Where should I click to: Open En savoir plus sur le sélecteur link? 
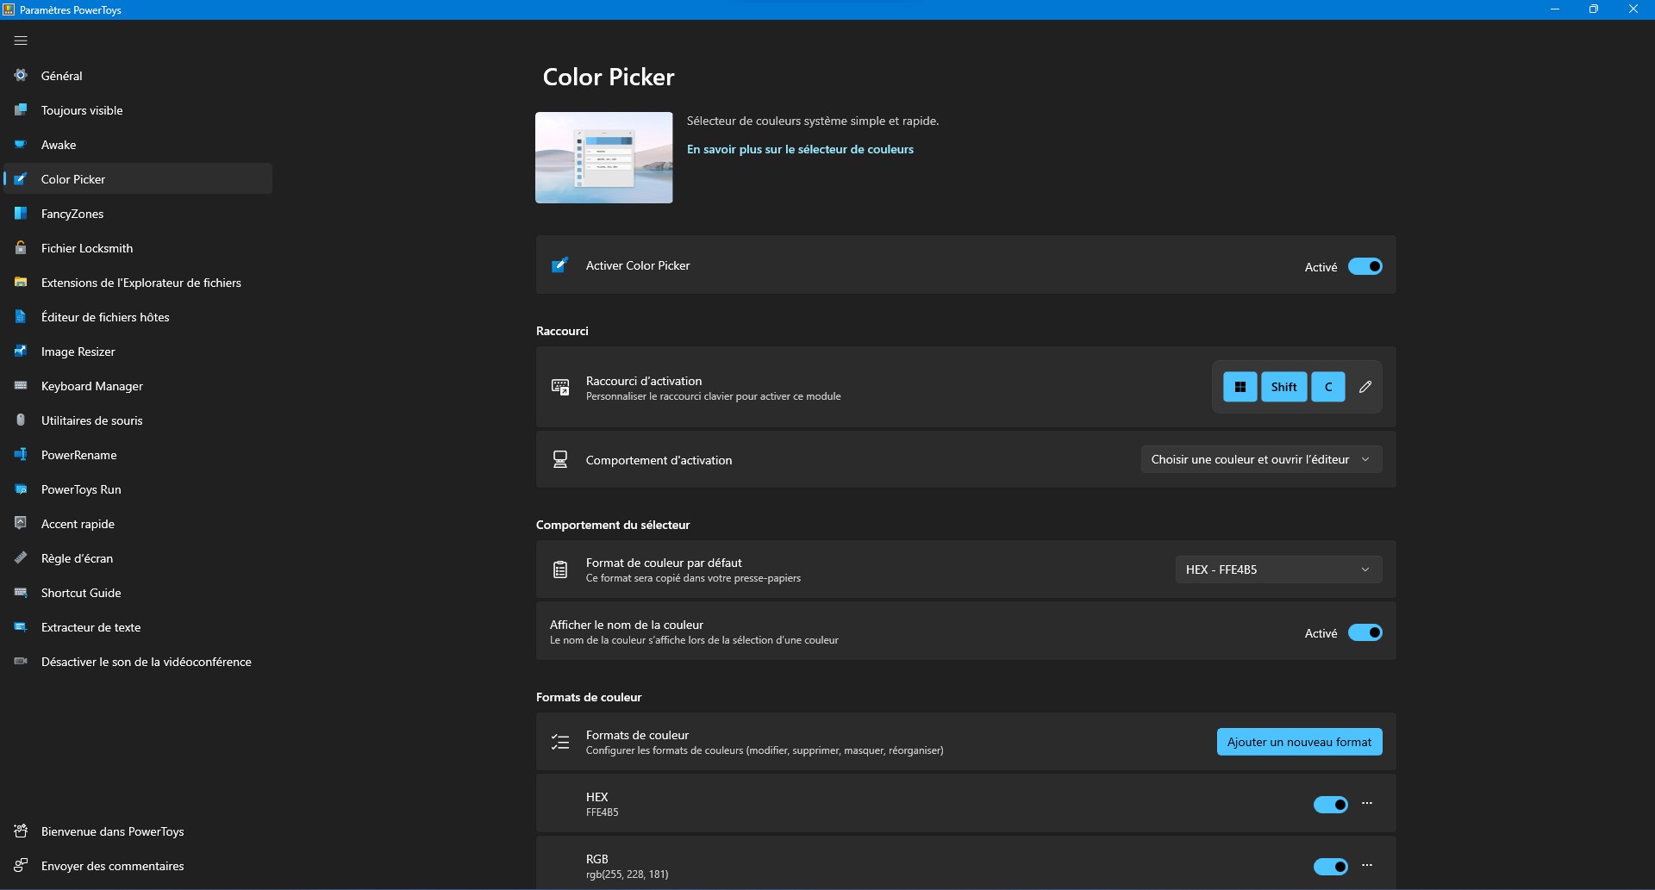800,149
